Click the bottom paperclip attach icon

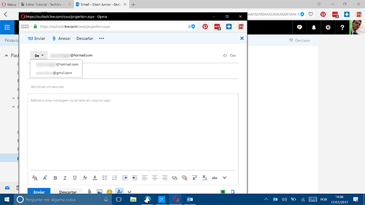coord(89,192)
